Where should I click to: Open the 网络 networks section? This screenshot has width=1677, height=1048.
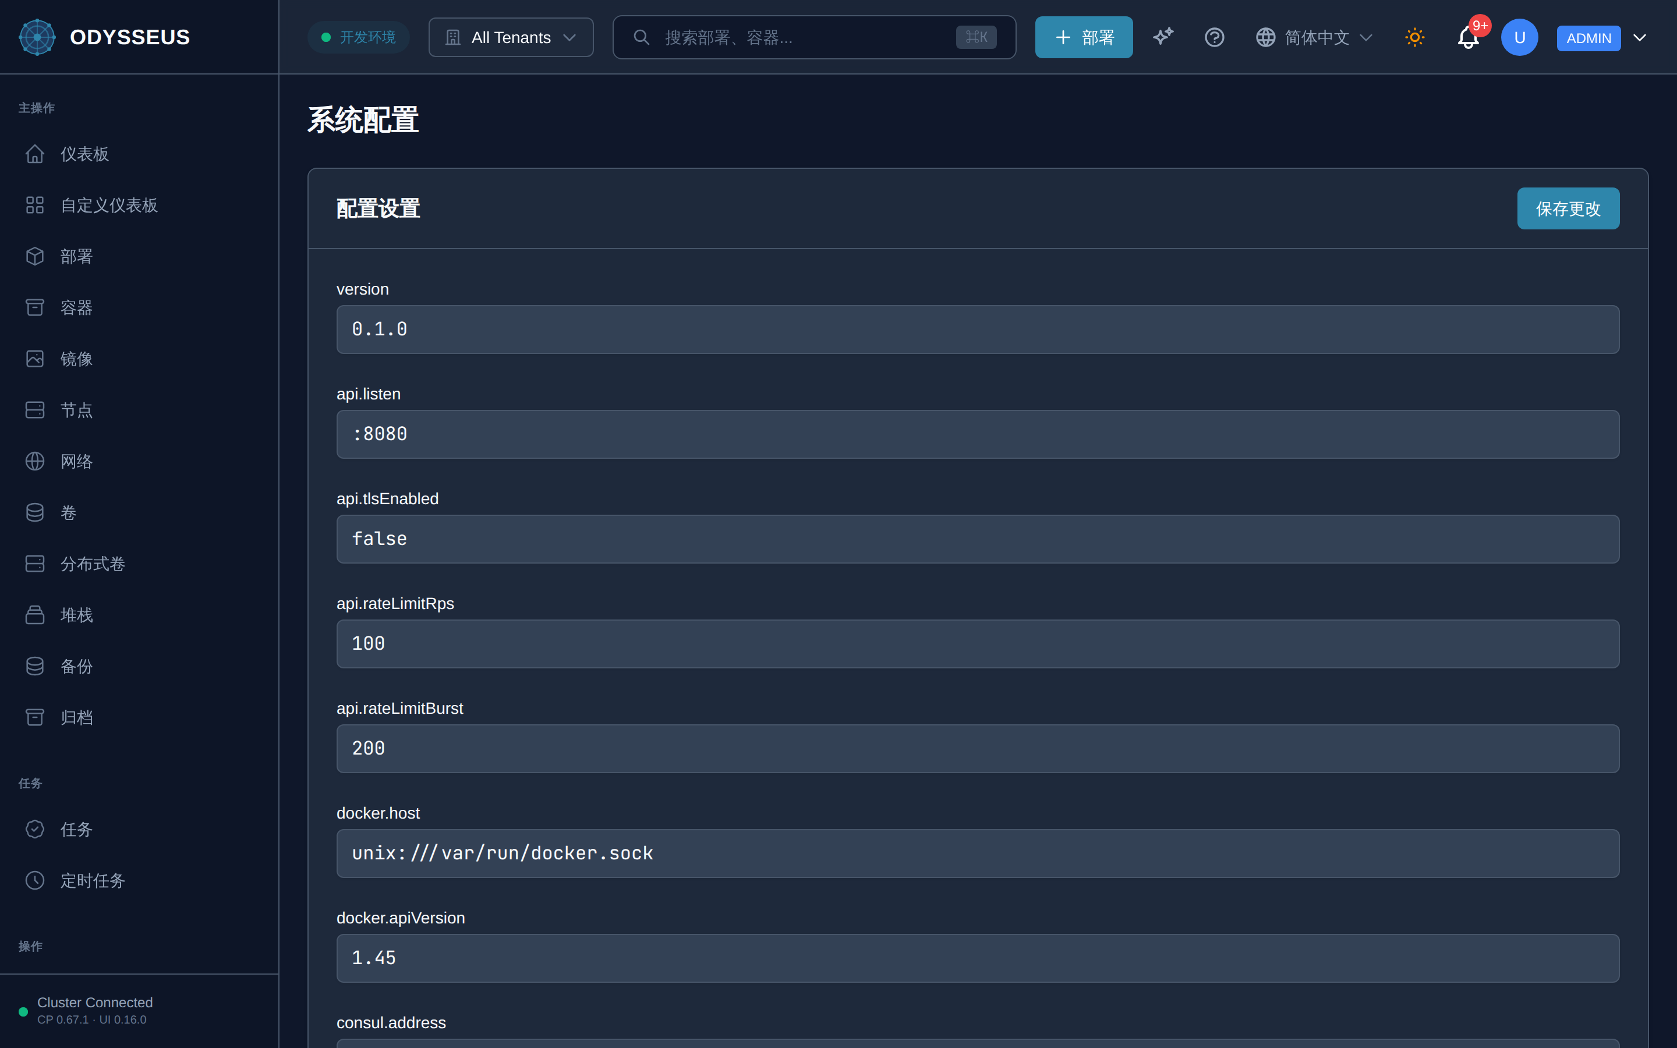coord(139,462)
